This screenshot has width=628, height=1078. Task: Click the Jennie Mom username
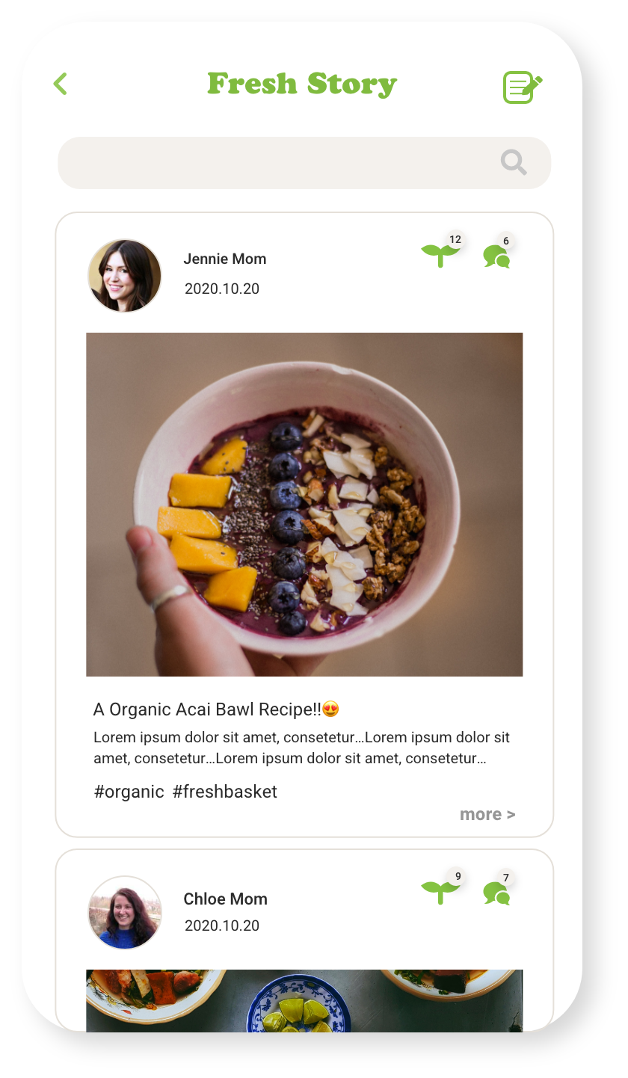pos(225,259)
